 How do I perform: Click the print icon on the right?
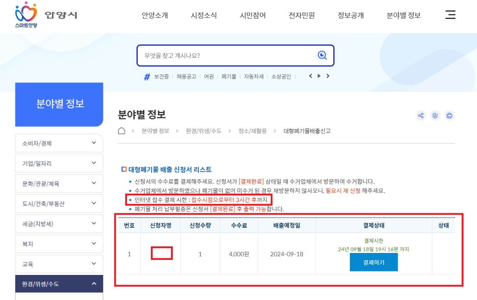(449, 115)
